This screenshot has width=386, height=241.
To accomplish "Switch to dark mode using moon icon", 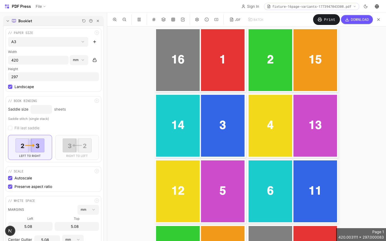I will tap(366, 6).
